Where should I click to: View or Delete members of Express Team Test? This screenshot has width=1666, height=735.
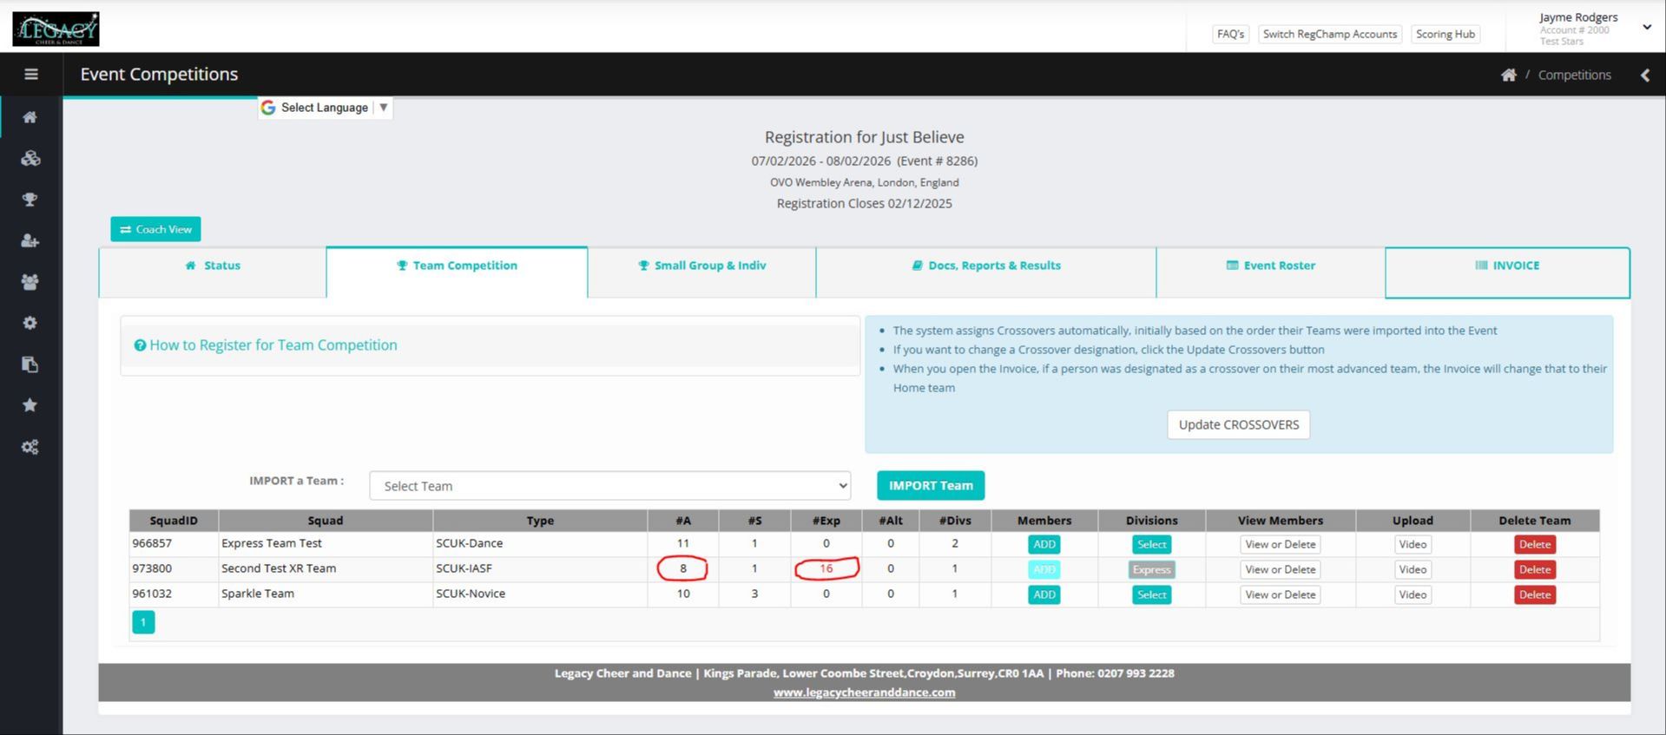1281,545
